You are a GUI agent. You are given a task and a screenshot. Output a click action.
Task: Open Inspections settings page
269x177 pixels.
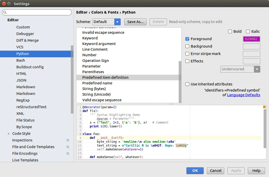click(x=22, y=140)
